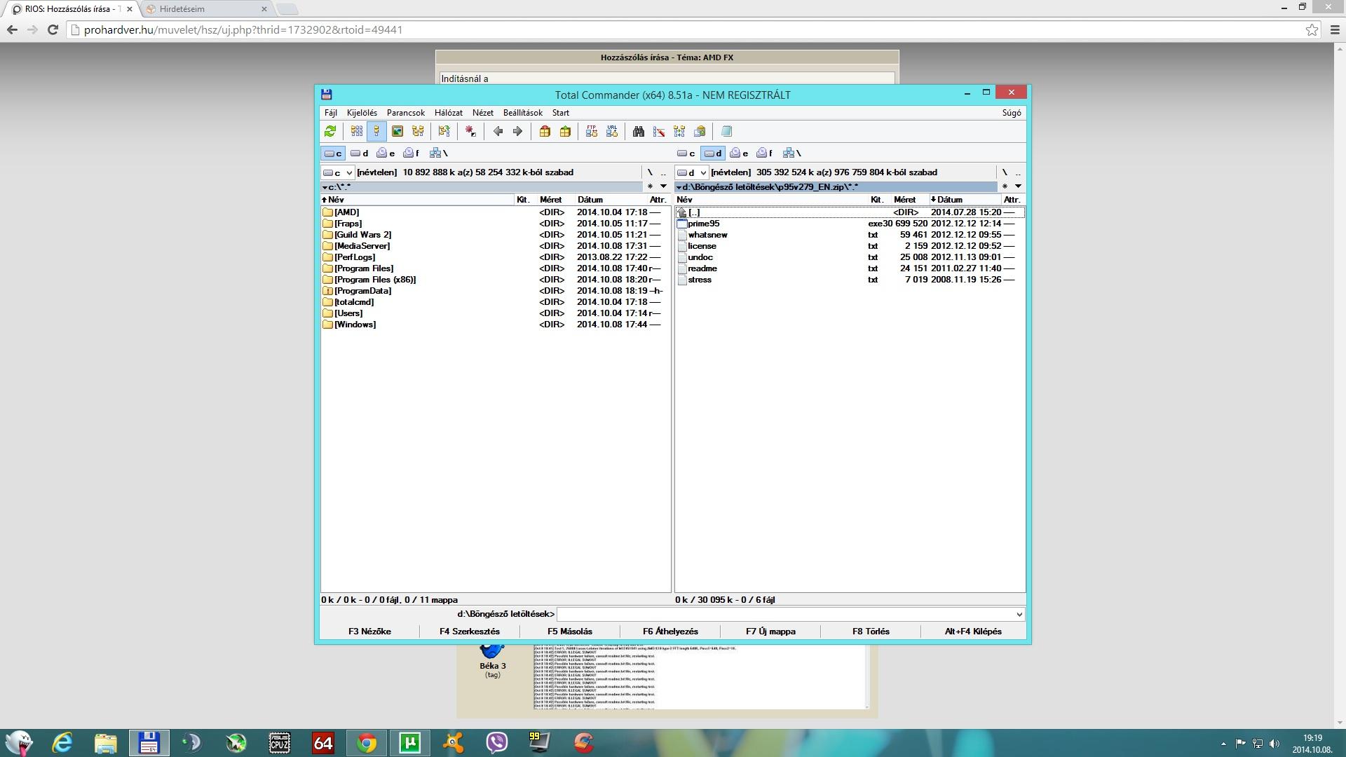Open uTorrent from the taskbar
1346x757 pixels.
(410, 742)
